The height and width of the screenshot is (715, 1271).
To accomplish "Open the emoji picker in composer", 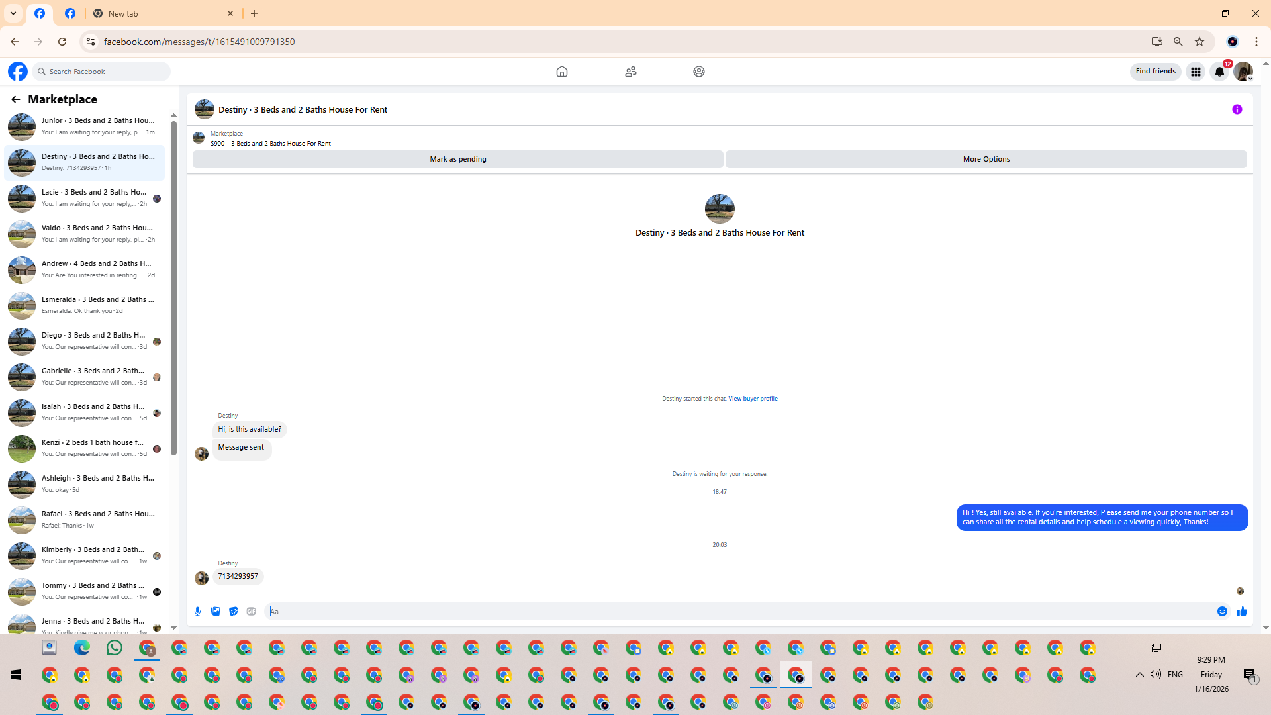I will [x=1222, y=612].
